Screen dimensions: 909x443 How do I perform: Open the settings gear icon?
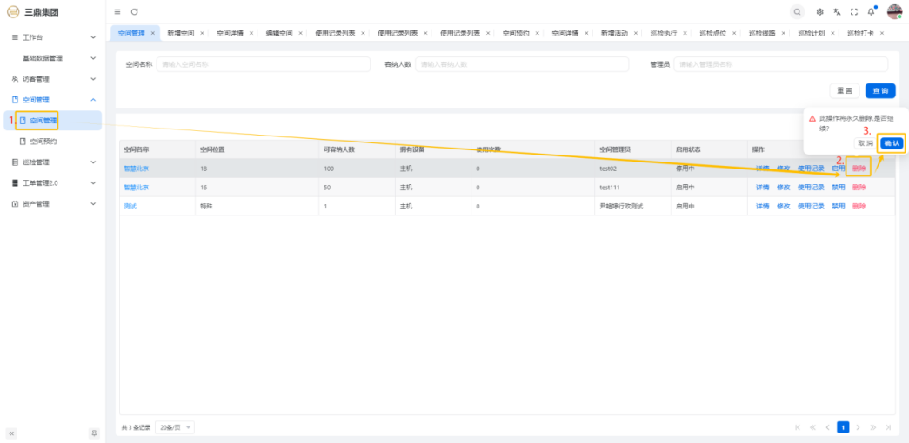819,11
